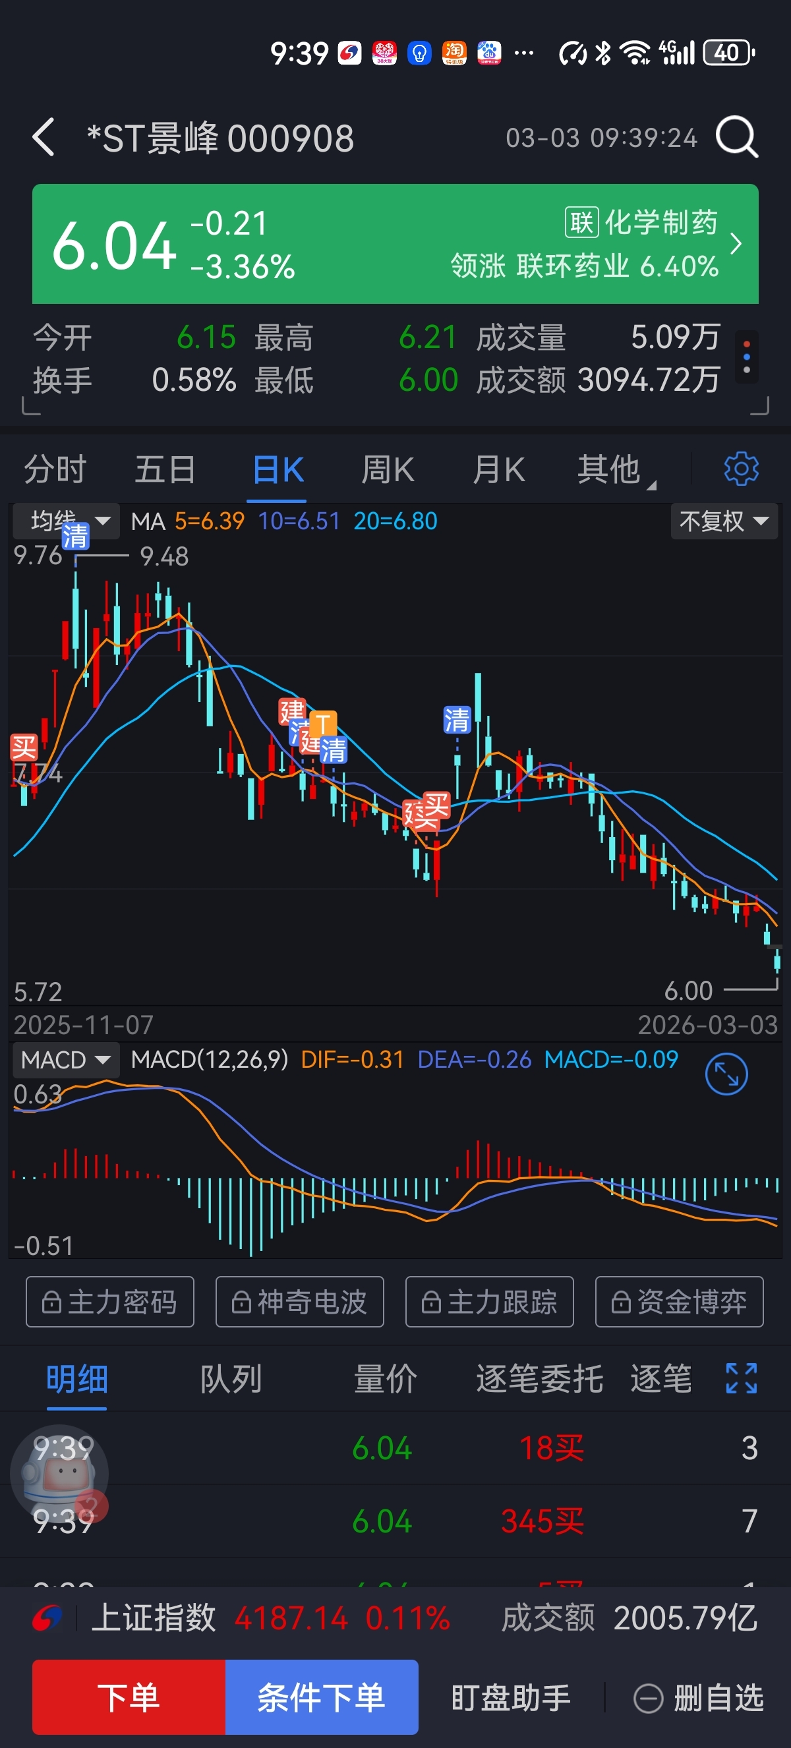Switch to the 周K tab
The width and height of the screenshot is (791, 1748).
(x=388, y=469)
